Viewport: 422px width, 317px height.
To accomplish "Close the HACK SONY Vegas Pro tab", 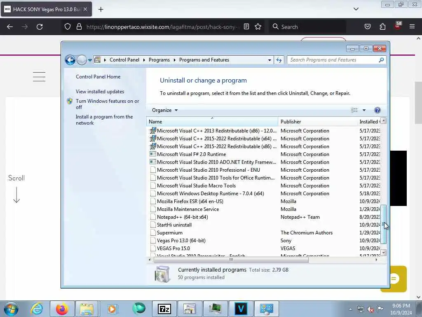I will 85,9.
